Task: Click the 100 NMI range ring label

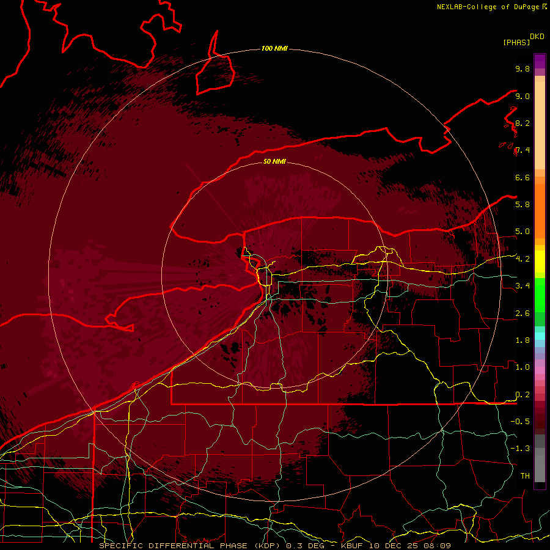Action: (274, 48)
